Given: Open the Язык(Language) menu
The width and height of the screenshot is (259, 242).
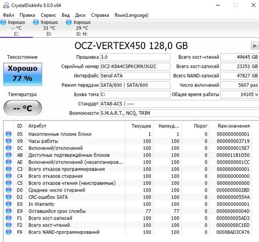Looking at the screenshot, I should click(131, 15).
